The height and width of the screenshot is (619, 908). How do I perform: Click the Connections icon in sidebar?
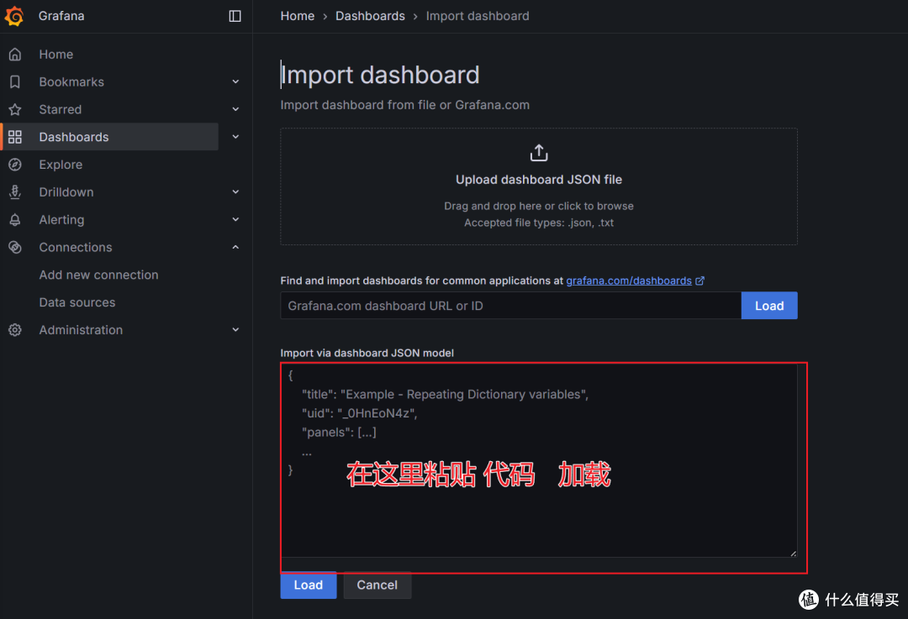tap(15, 248)
